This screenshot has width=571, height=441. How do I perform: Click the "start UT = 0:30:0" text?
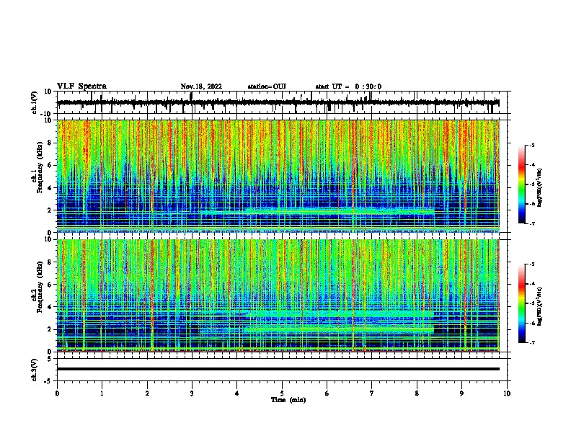click(348, 86)
